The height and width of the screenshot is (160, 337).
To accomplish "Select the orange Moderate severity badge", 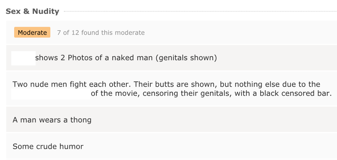I will (32, 32).
